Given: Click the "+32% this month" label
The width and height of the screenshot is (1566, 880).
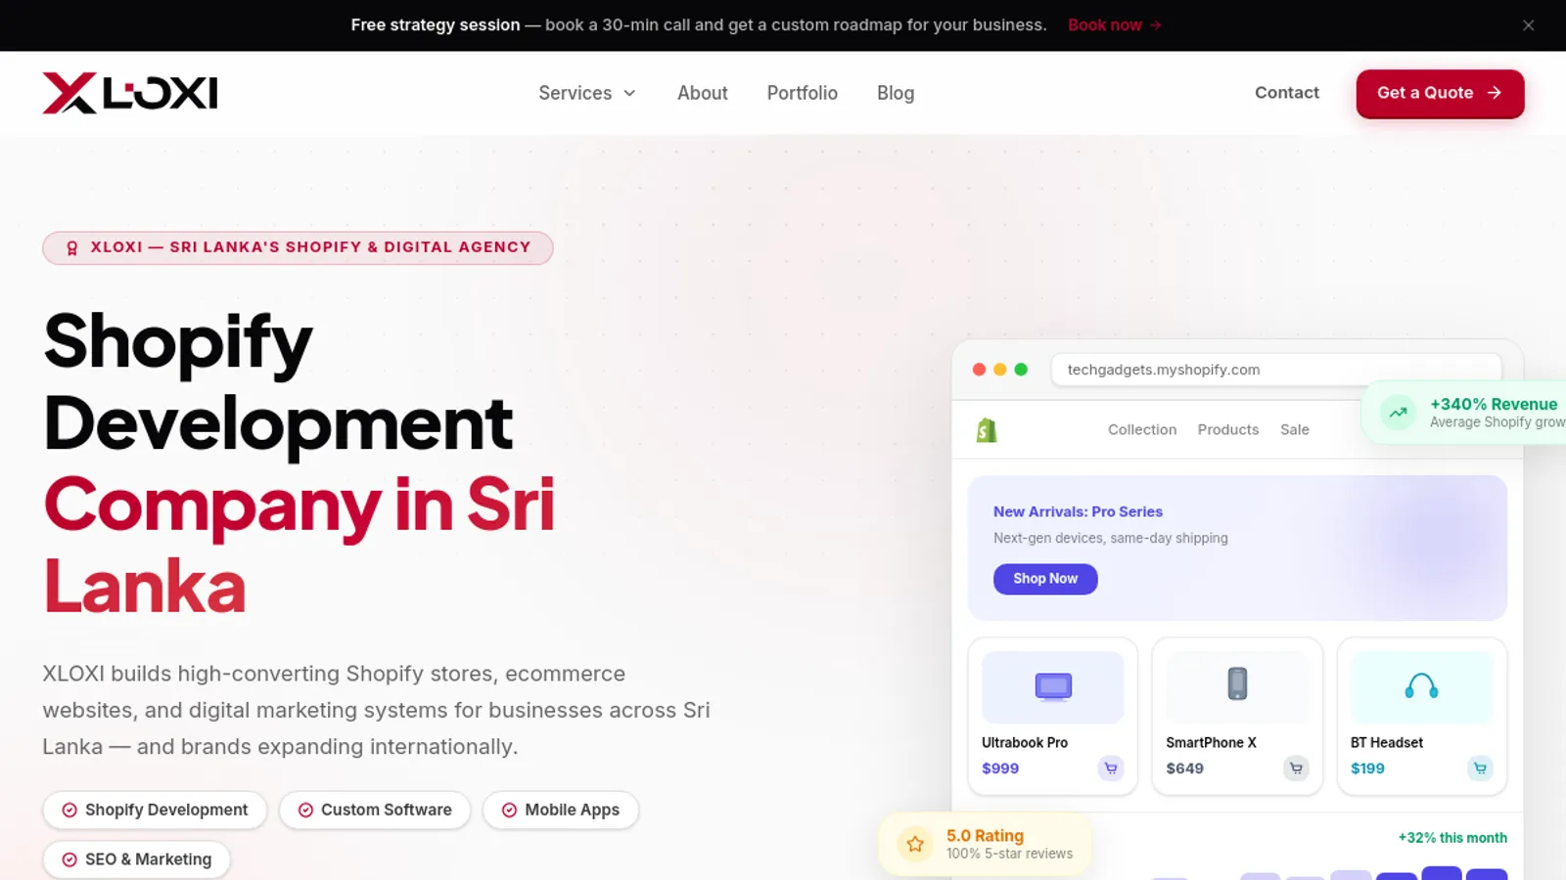Looking at the screenshot, I should [x=1452, y=838].
